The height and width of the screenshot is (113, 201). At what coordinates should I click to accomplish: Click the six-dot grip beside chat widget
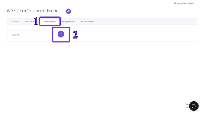tap(187, 106)
